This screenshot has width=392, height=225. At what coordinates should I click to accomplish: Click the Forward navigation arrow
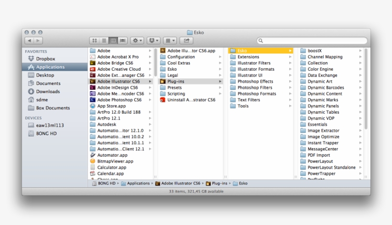coord(38,41)
